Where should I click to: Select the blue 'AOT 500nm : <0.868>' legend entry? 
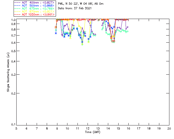pyautogui.click(x=35, y=5)
